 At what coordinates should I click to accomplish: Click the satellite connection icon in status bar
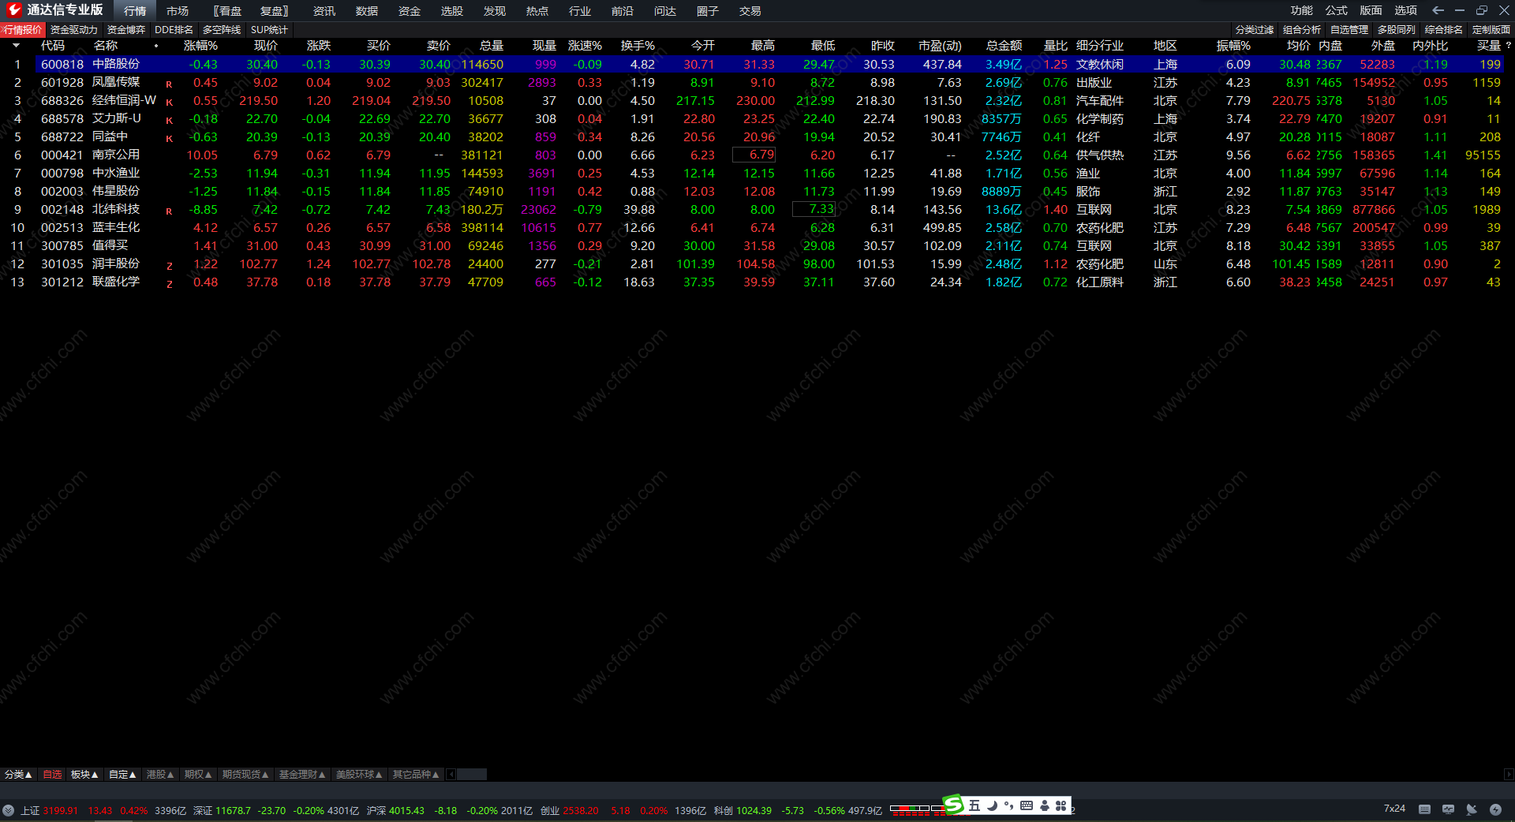(x=1472, y=809)
